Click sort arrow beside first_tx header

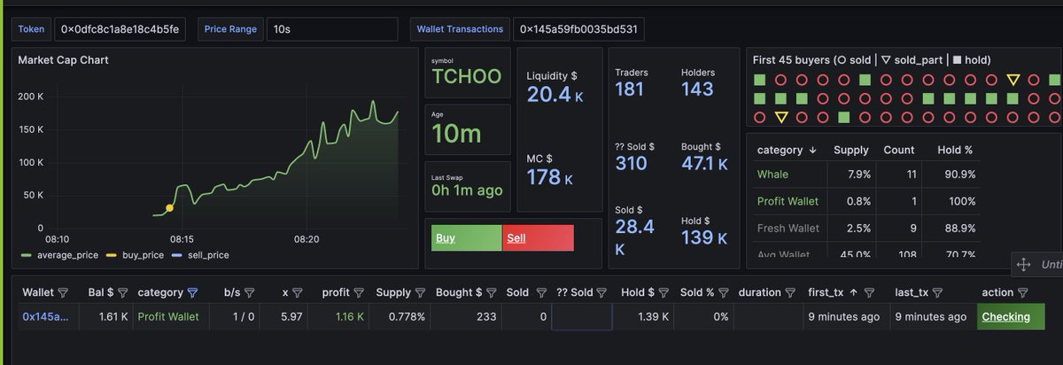[854, 292]
